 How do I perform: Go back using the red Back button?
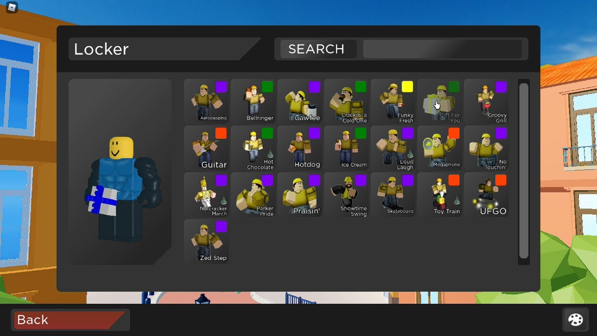pos(69,320)
